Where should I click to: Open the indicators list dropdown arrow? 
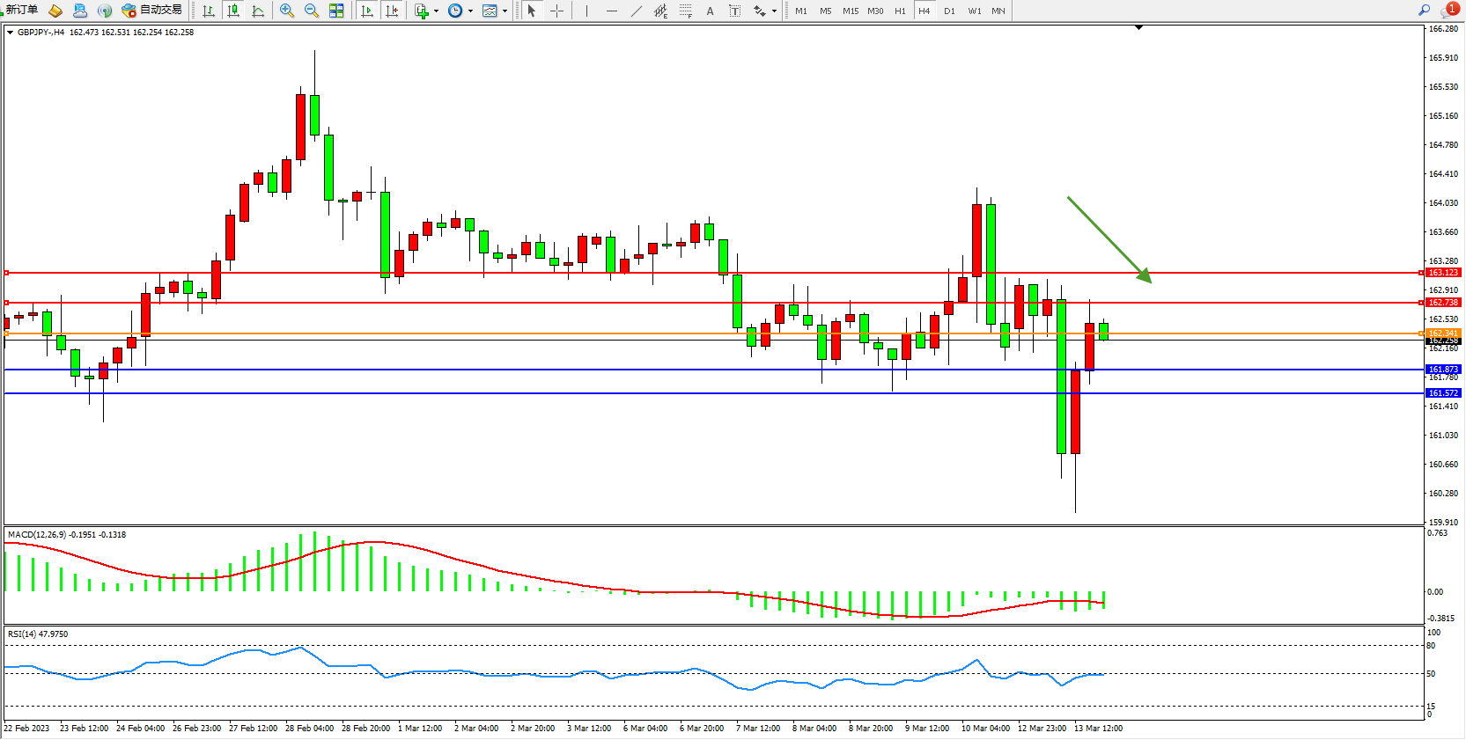click(x=436, y=11)
